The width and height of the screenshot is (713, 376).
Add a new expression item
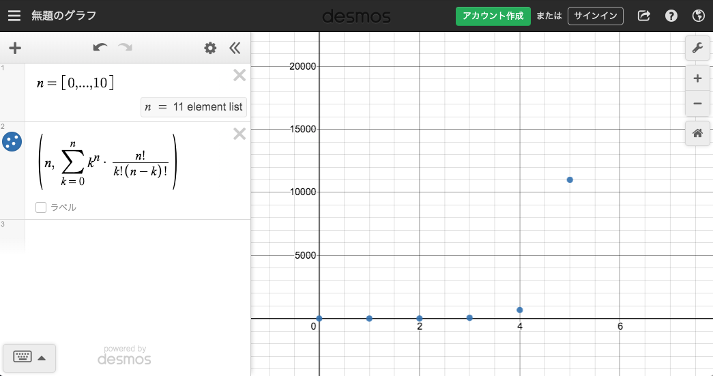tap(15, 48)
